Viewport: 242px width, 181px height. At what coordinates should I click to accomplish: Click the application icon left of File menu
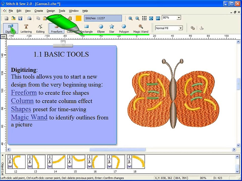tap(5, 11)
